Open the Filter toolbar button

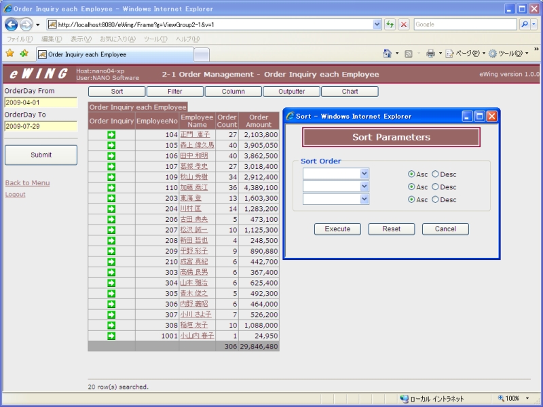click(175, 92)
